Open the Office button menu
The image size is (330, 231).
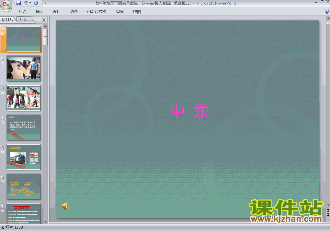6,6
